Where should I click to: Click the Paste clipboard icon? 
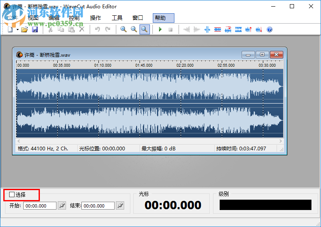(71, 29)
